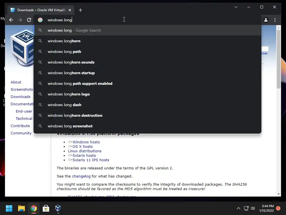Open the tab search chevron
Image resolution: width=286 pixels, height=215 pixels.
pos(236,7)
